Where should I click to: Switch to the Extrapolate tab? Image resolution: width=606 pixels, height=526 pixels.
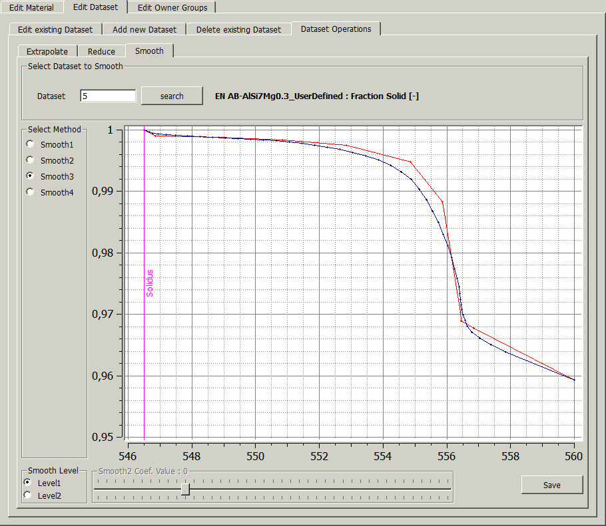(x=47, y=51)
